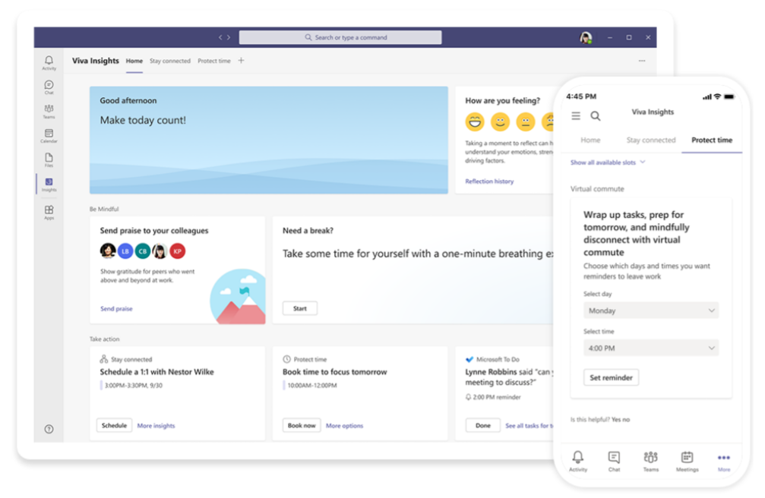Go forward with the right arrow
This screenshot has height=498, width=765.
click(229, 37)
